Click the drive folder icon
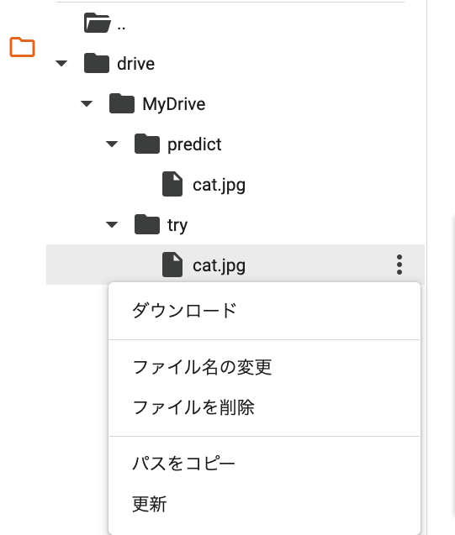The width and height of the screenshot is (455, 535). pyautogui.click(x=97, y=63)
